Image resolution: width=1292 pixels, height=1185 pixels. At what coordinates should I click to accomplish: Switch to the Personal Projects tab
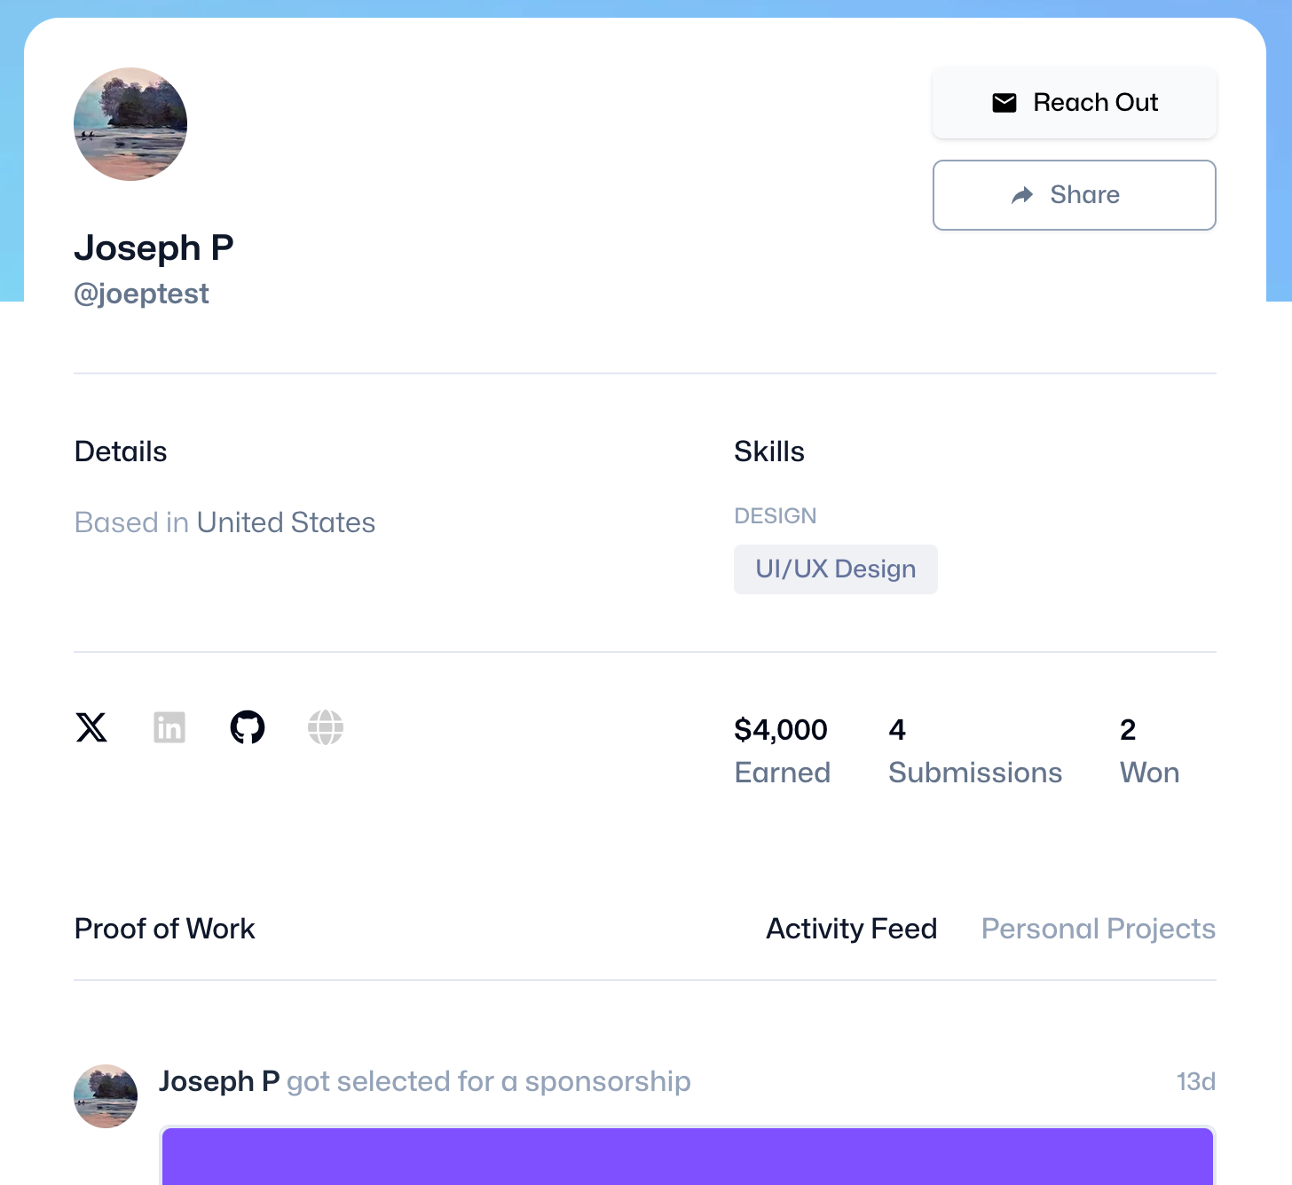coord(1099,929)
